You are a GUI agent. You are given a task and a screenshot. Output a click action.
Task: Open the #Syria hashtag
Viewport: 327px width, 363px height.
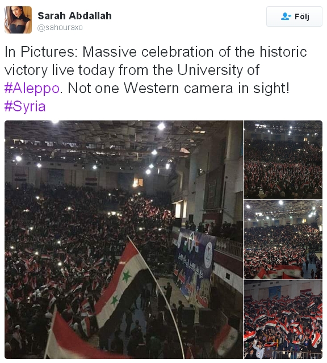[25, 106]
